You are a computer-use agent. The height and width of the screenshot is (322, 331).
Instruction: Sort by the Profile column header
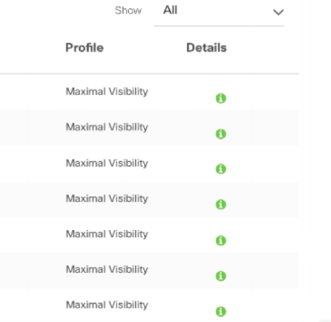(x=85, y=48)
